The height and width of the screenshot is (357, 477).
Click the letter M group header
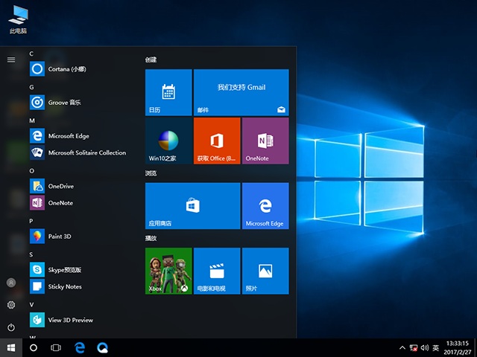32,120
